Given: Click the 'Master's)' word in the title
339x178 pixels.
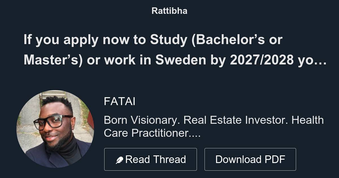Looking at the screenshot, I should (x=53, y=60).
